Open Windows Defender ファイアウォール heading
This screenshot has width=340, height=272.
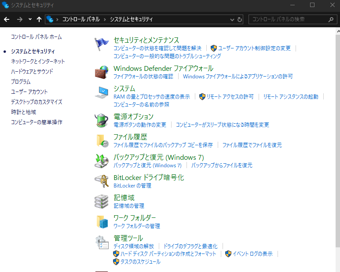coord(164,68)
